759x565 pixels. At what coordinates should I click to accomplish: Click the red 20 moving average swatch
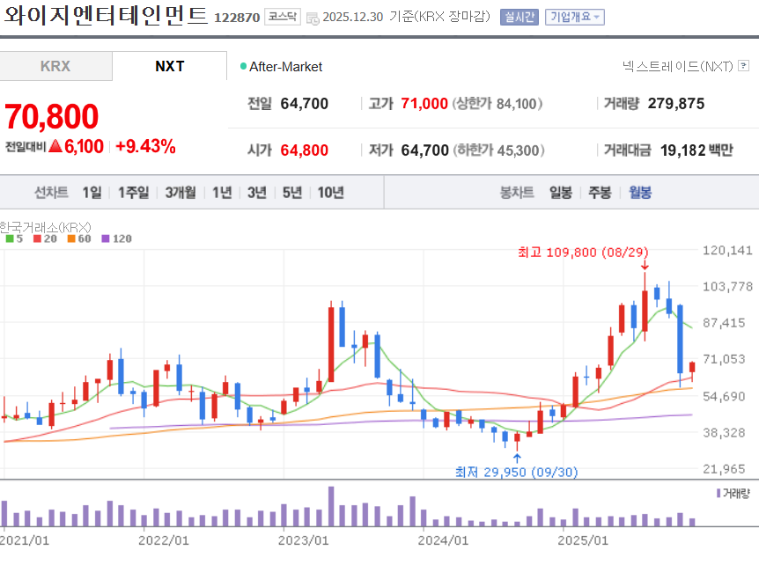point(37,238)
